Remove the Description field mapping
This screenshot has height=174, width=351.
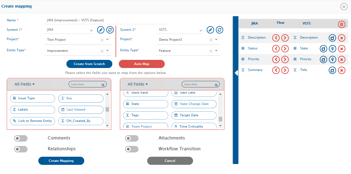342,38
